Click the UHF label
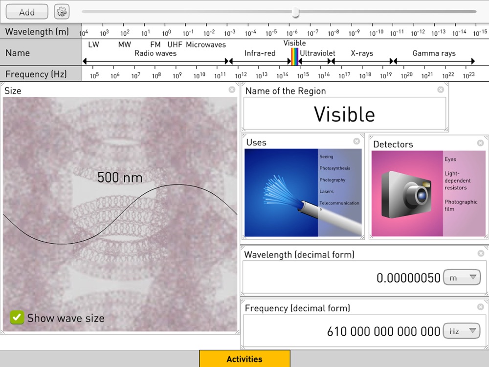Screen dimensions: 489x367 click(x=175, y=45)
